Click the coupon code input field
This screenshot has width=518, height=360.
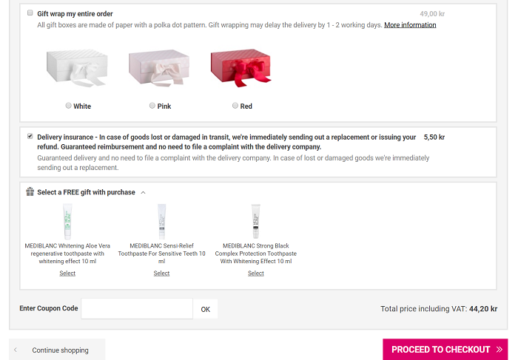pyautogui.click(x=137, y=308)
